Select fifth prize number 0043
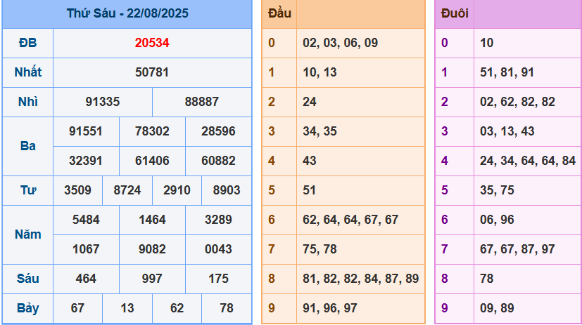 pos(218,249)
